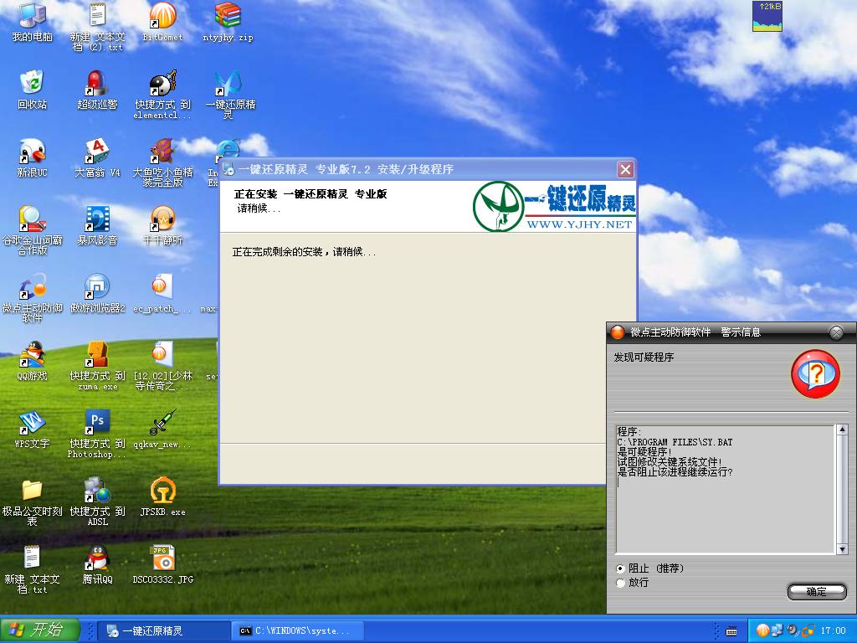The image size is (857, 643).
Task: Switch to the 一键还原精灵 taskbar window
Action: [x=163, y=630]
